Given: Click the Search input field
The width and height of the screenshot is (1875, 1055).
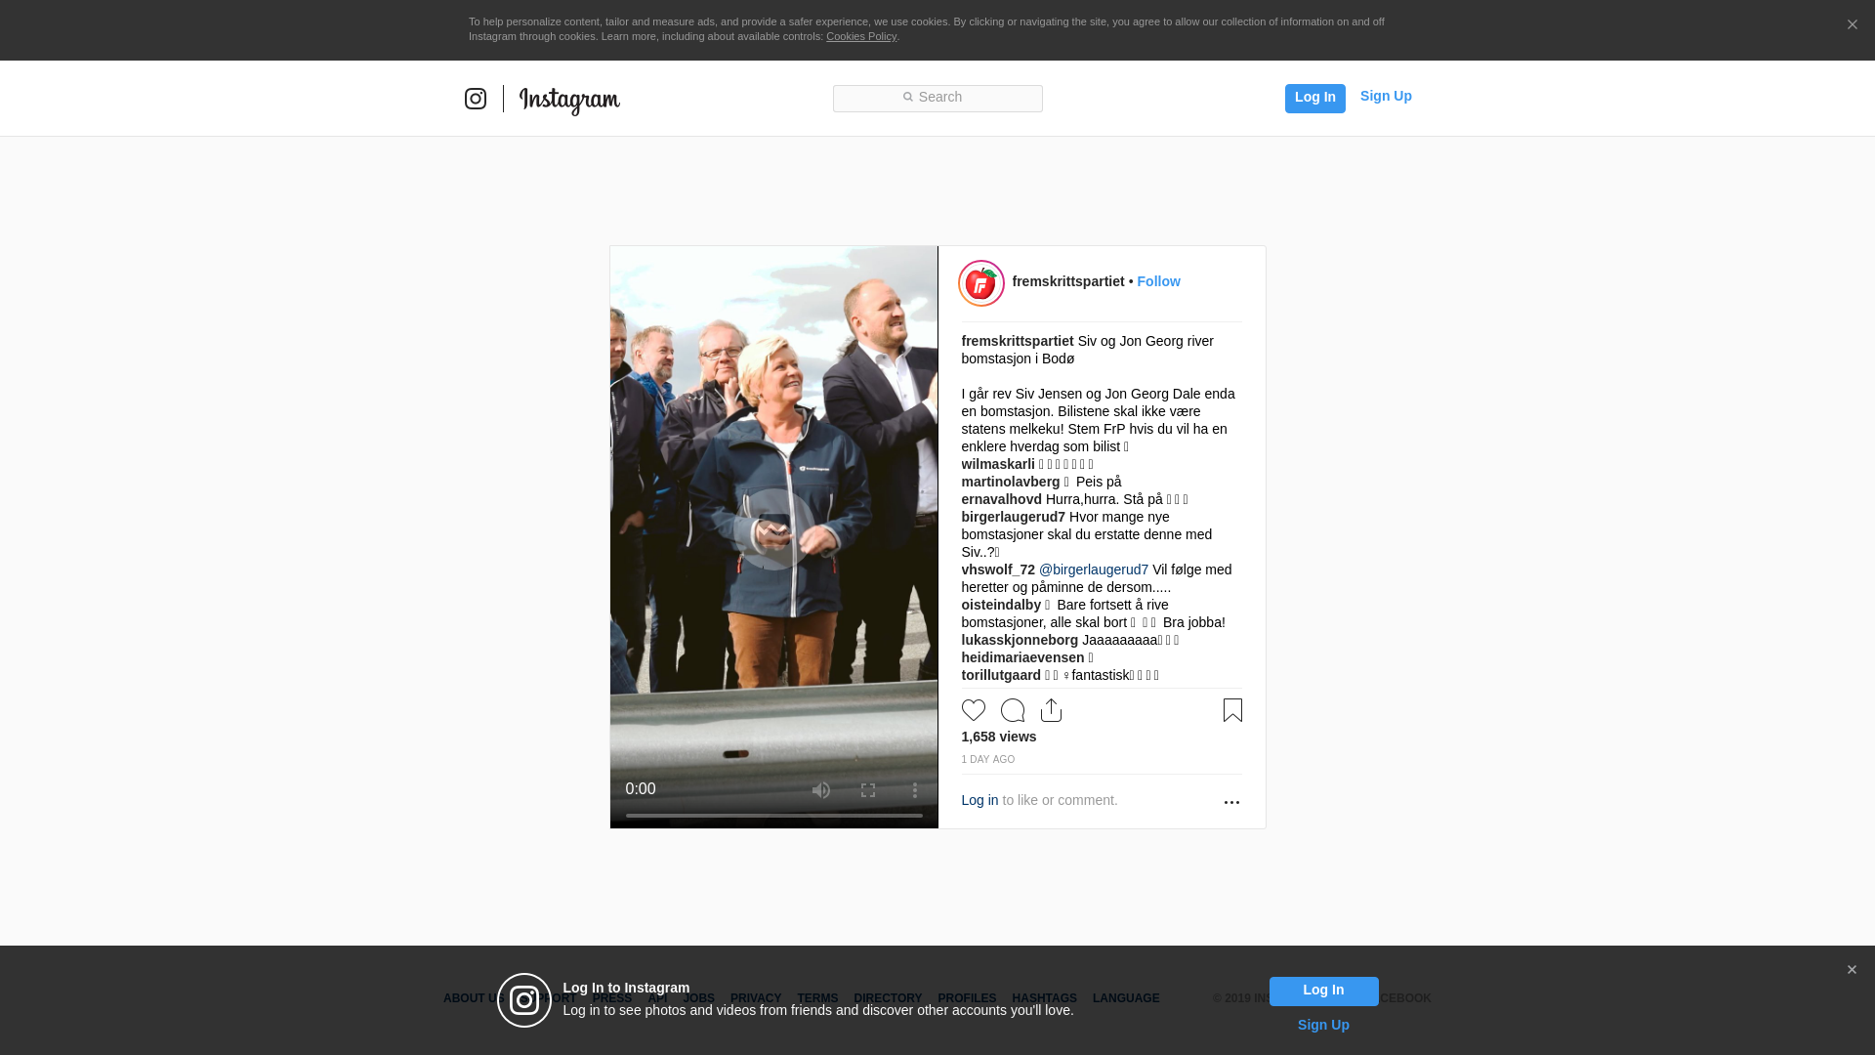Looking at the screenshot, I should [937, 98].
